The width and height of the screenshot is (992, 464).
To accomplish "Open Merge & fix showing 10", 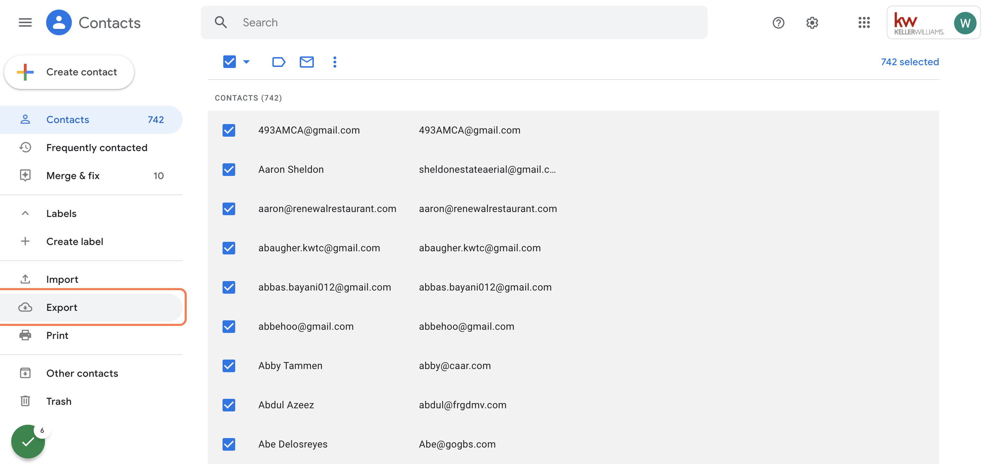I will click(91, 176).
